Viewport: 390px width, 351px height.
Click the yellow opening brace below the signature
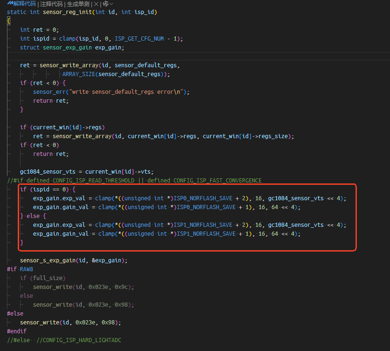[x=8, y=21]
